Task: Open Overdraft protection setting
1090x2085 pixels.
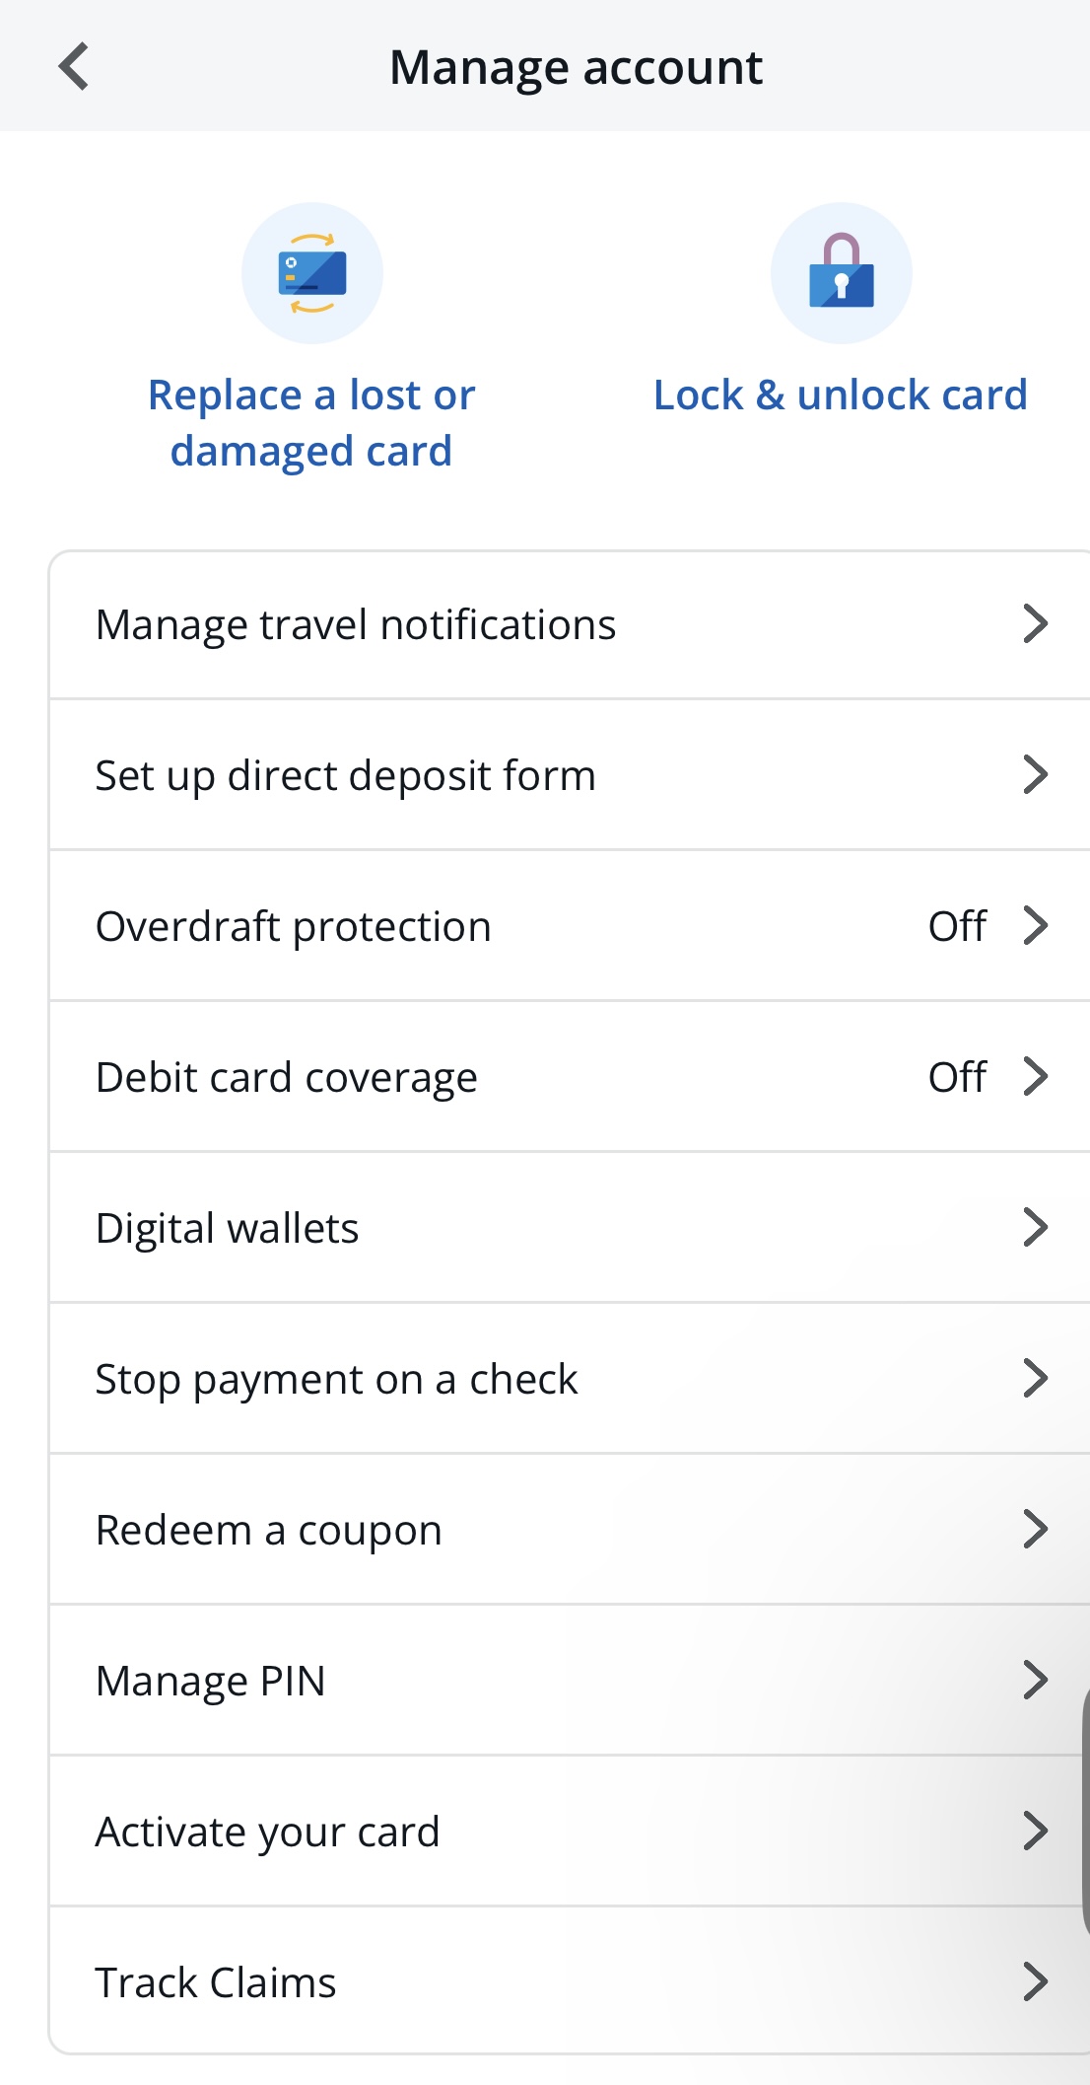Action: [x=294, y=927]
